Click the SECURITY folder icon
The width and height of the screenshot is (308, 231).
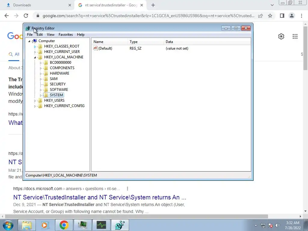(46, 84)
